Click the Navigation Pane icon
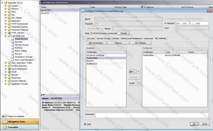 (5, 121)
